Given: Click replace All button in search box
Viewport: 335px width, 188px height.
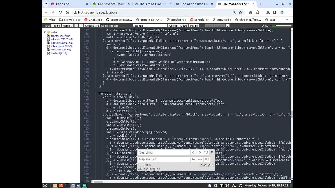Looking at the screenshot, I should [x=207, y=159].
